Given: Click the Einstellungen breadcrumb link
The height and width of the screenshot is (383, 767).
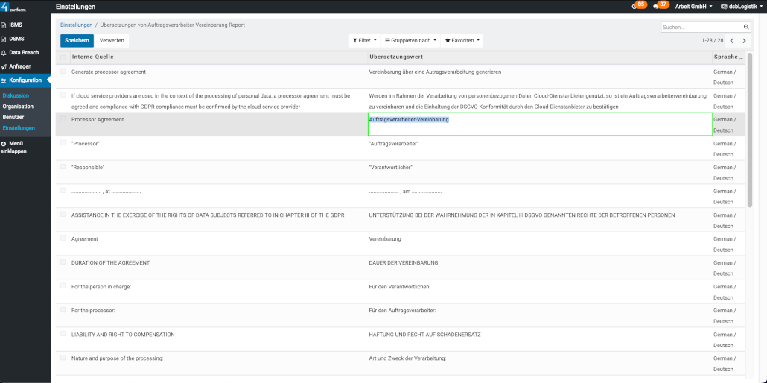Looking at the screenshot, I should [x=76, y=25].
